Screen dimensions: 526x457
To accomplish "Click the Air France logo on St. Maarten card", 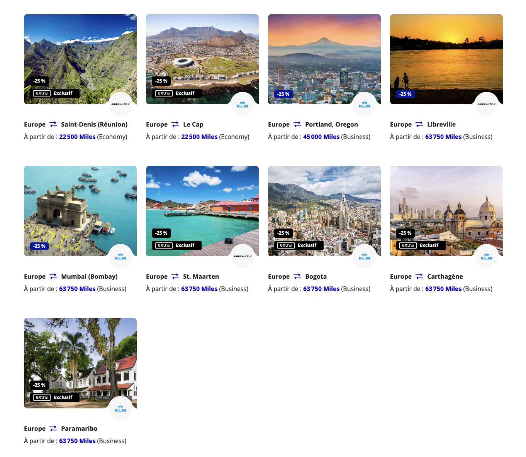I will (x=242, y=256).
